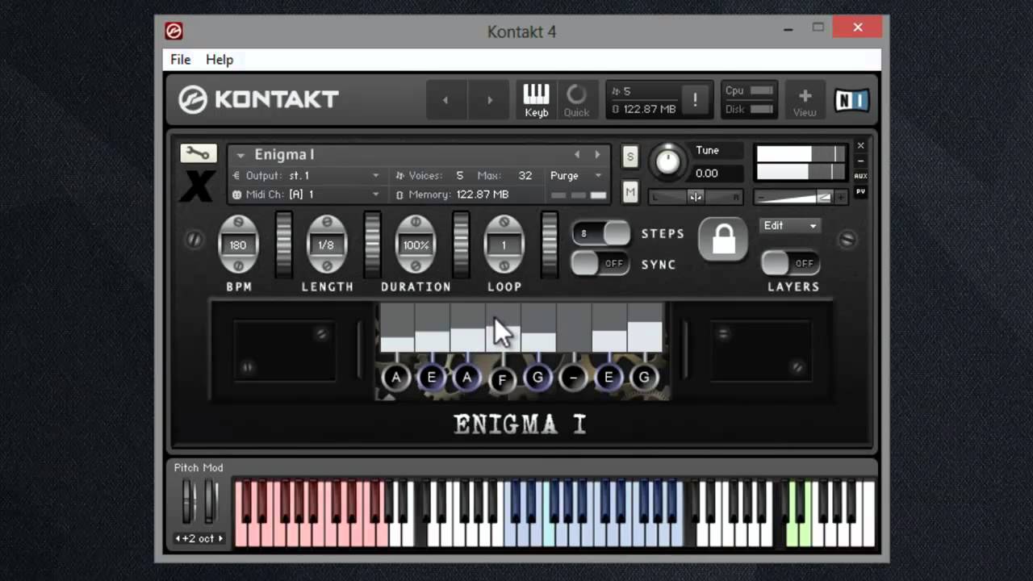Open the File menu

[180, 60]
